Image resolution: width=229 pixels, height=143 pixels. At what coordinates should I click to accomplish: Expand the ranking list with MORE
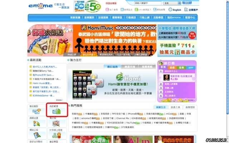tap(191, 100)
